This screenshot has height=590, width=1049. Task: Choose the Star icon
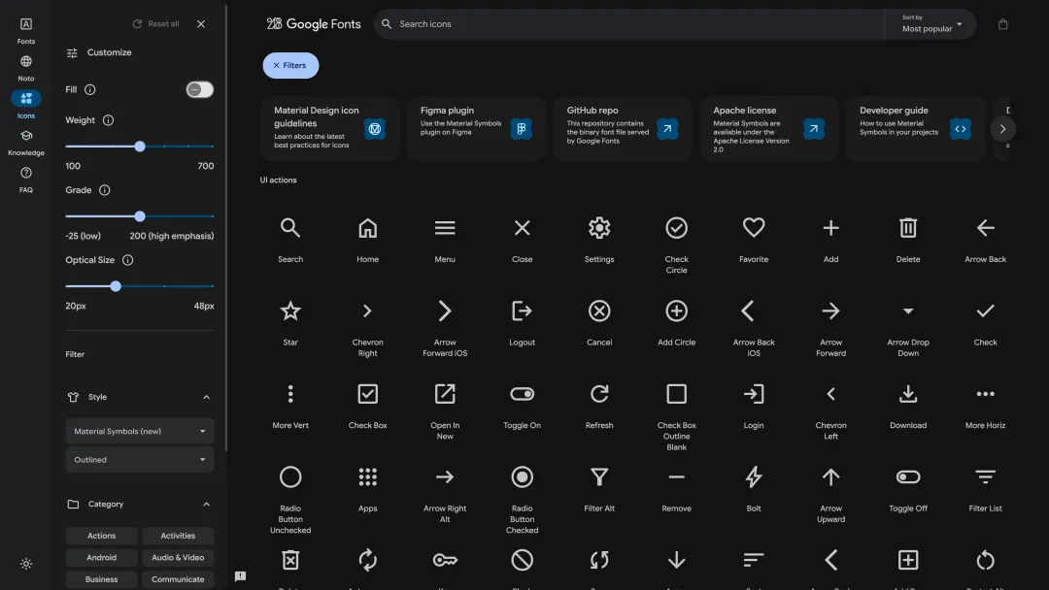coord(290,311)
